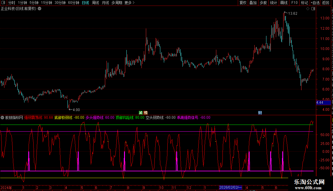Click the 股朋指标网 indicator name
Viewport: 333px width, 191px height.
click(14, 118)
